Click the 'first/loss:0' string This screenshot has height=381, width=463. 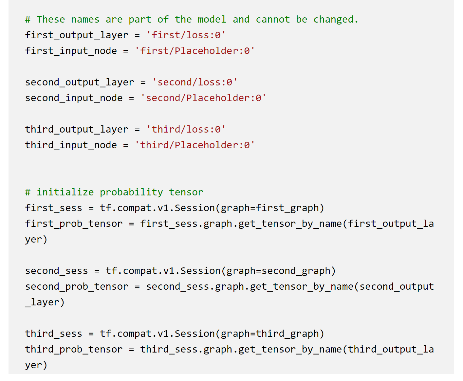186,35
